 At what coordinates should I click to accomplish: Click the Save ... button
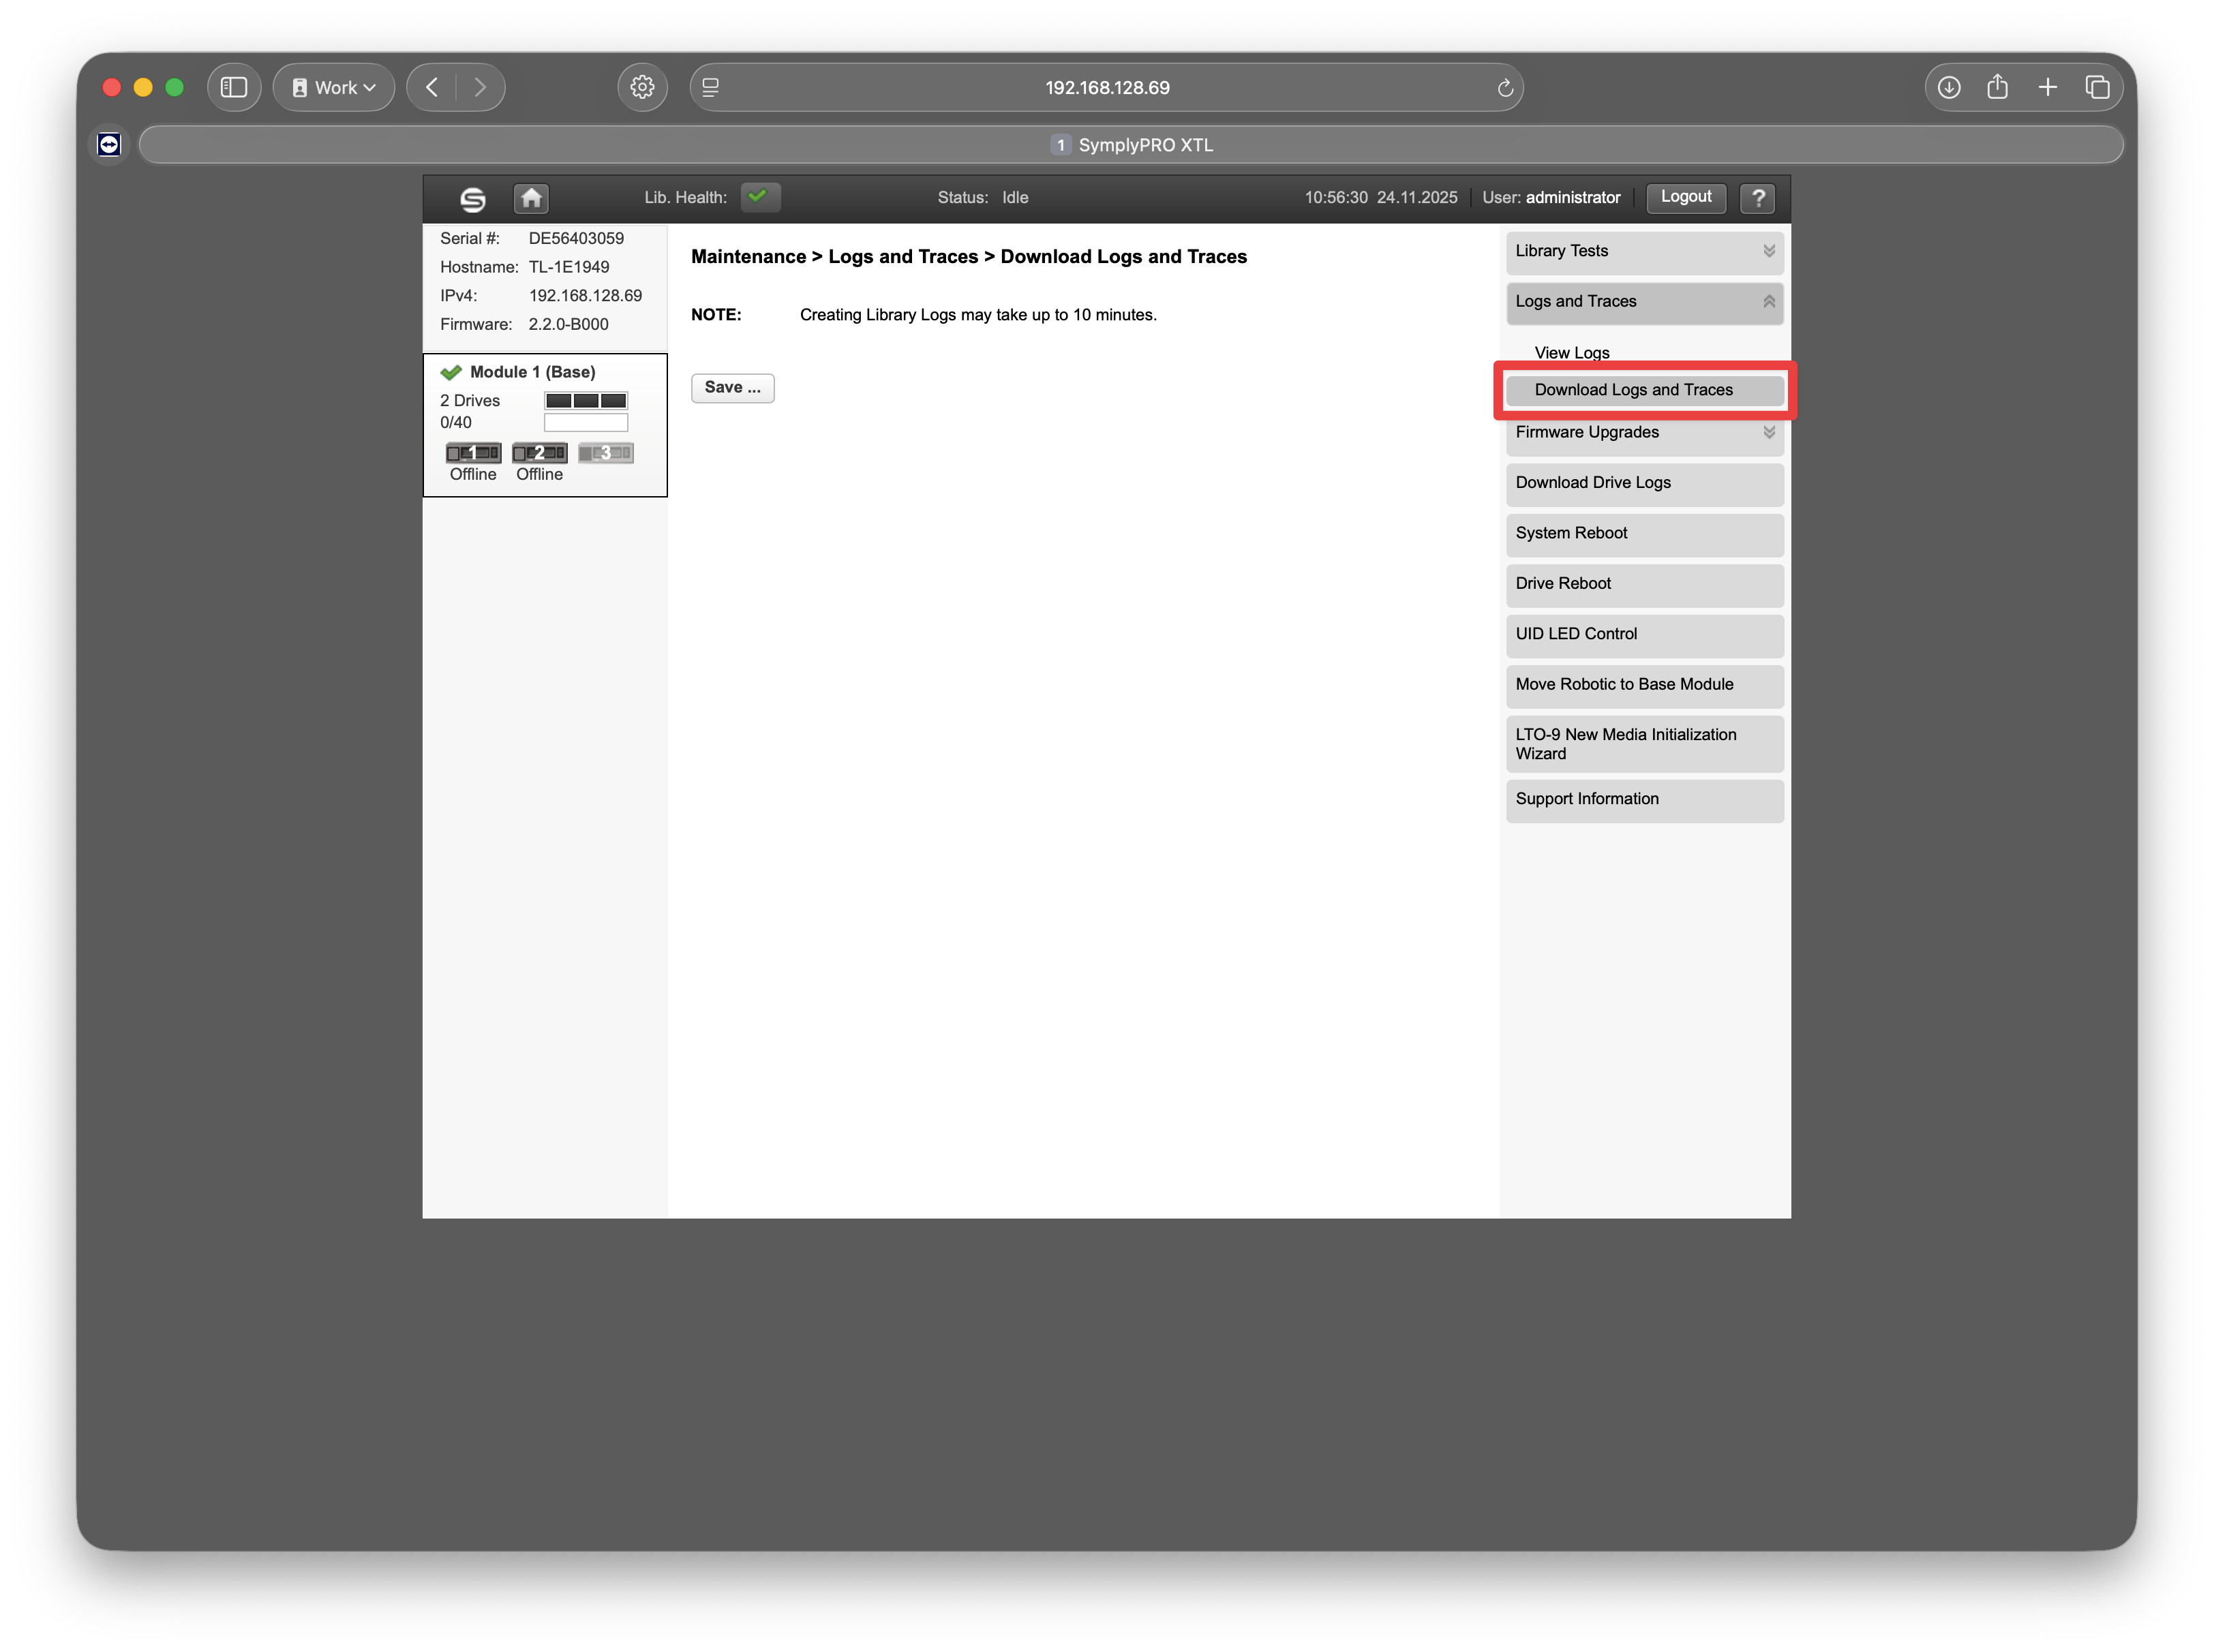coord(732,388)
